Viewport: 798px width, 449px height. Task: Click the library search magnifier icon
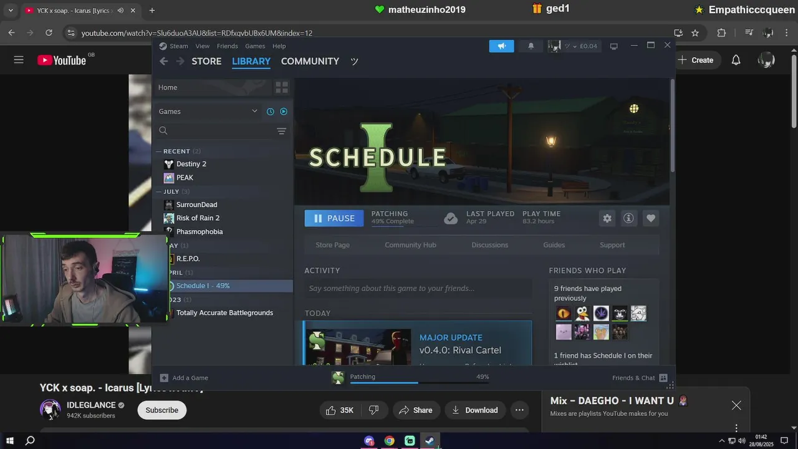pos(163,130)
